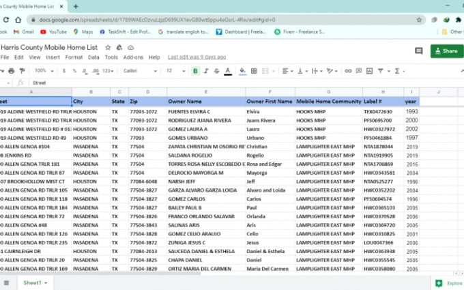
Task: Go to browser home page
Action: [x=18, y=20]
